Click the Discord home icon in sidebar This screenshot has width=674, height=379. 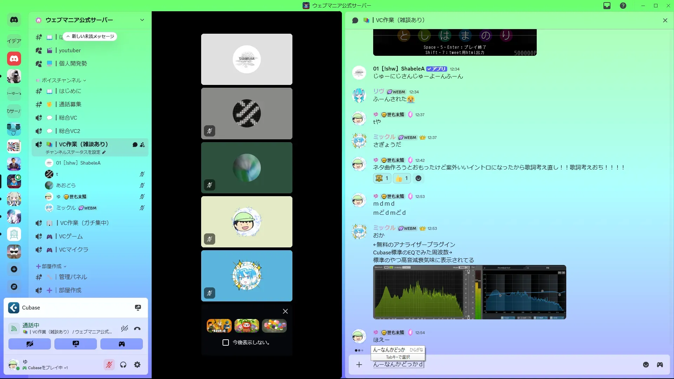pos(14,20)
